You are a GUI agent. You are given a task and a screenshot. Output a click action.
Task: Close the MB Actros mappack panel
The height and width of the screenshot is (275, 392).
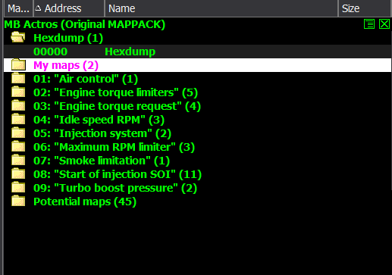384,24
